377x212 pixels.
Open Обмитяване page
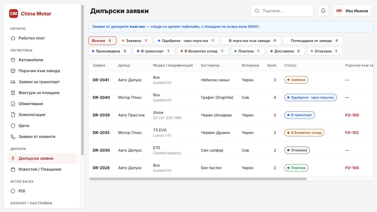[42, 104]
